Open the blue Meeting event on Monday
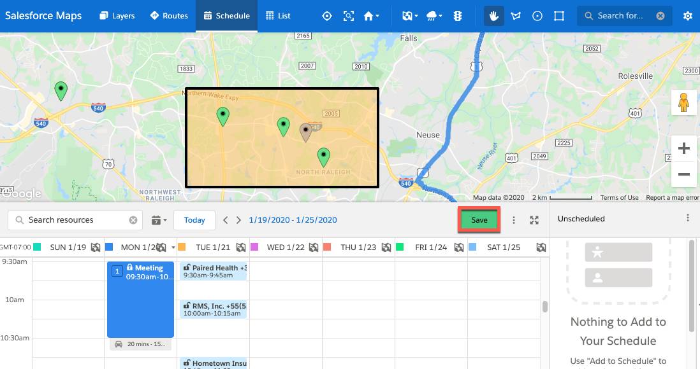 [141, 300]
